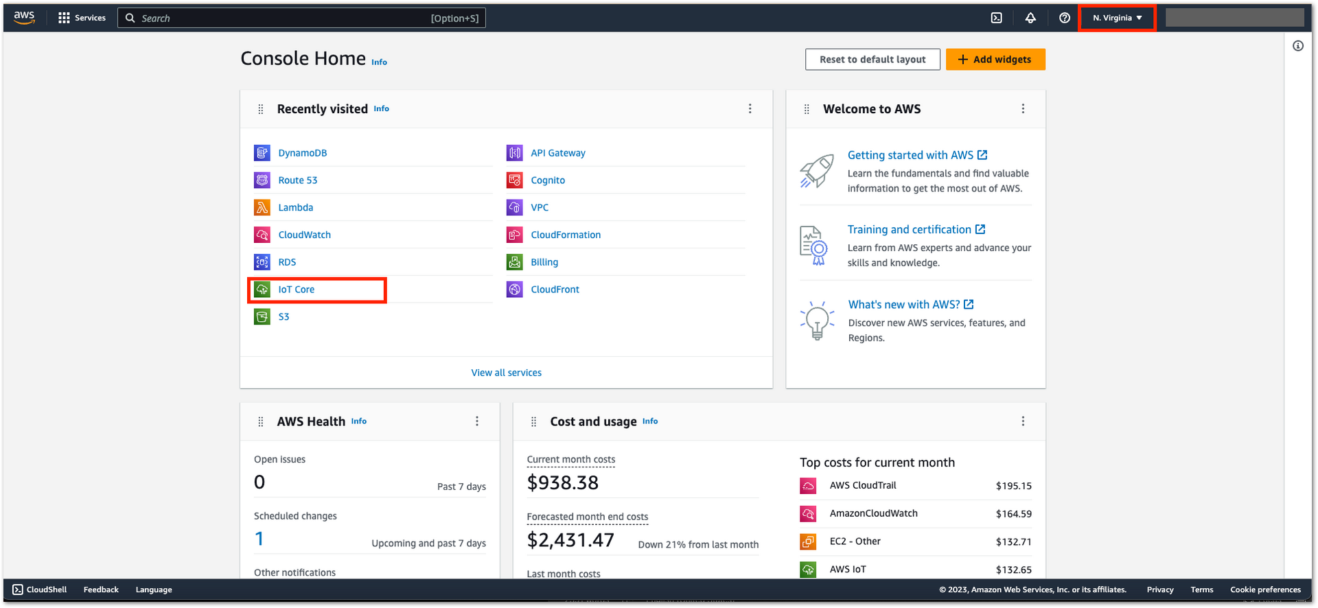The height and width of the screenshot is (608, 1318).
Task: Click the Route 53 service icon
Action: pos(262,180)
